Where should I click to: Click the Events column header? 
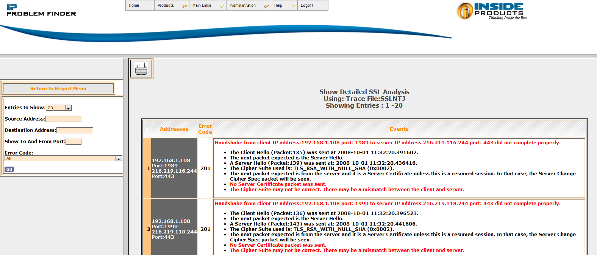399,129
